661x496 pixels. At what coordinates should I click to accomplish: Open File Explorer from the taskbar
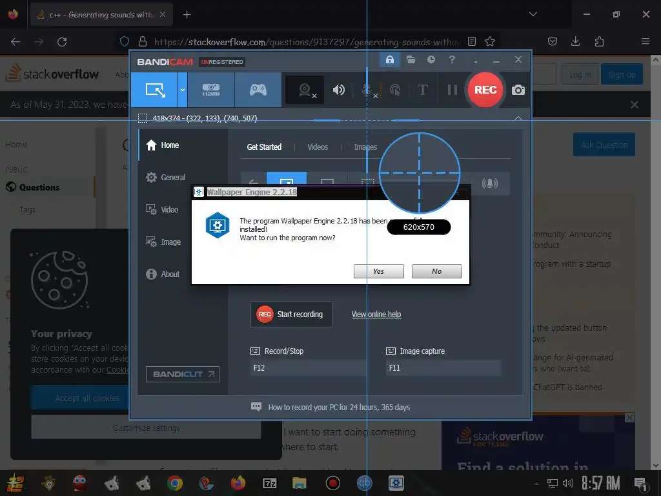299,483
